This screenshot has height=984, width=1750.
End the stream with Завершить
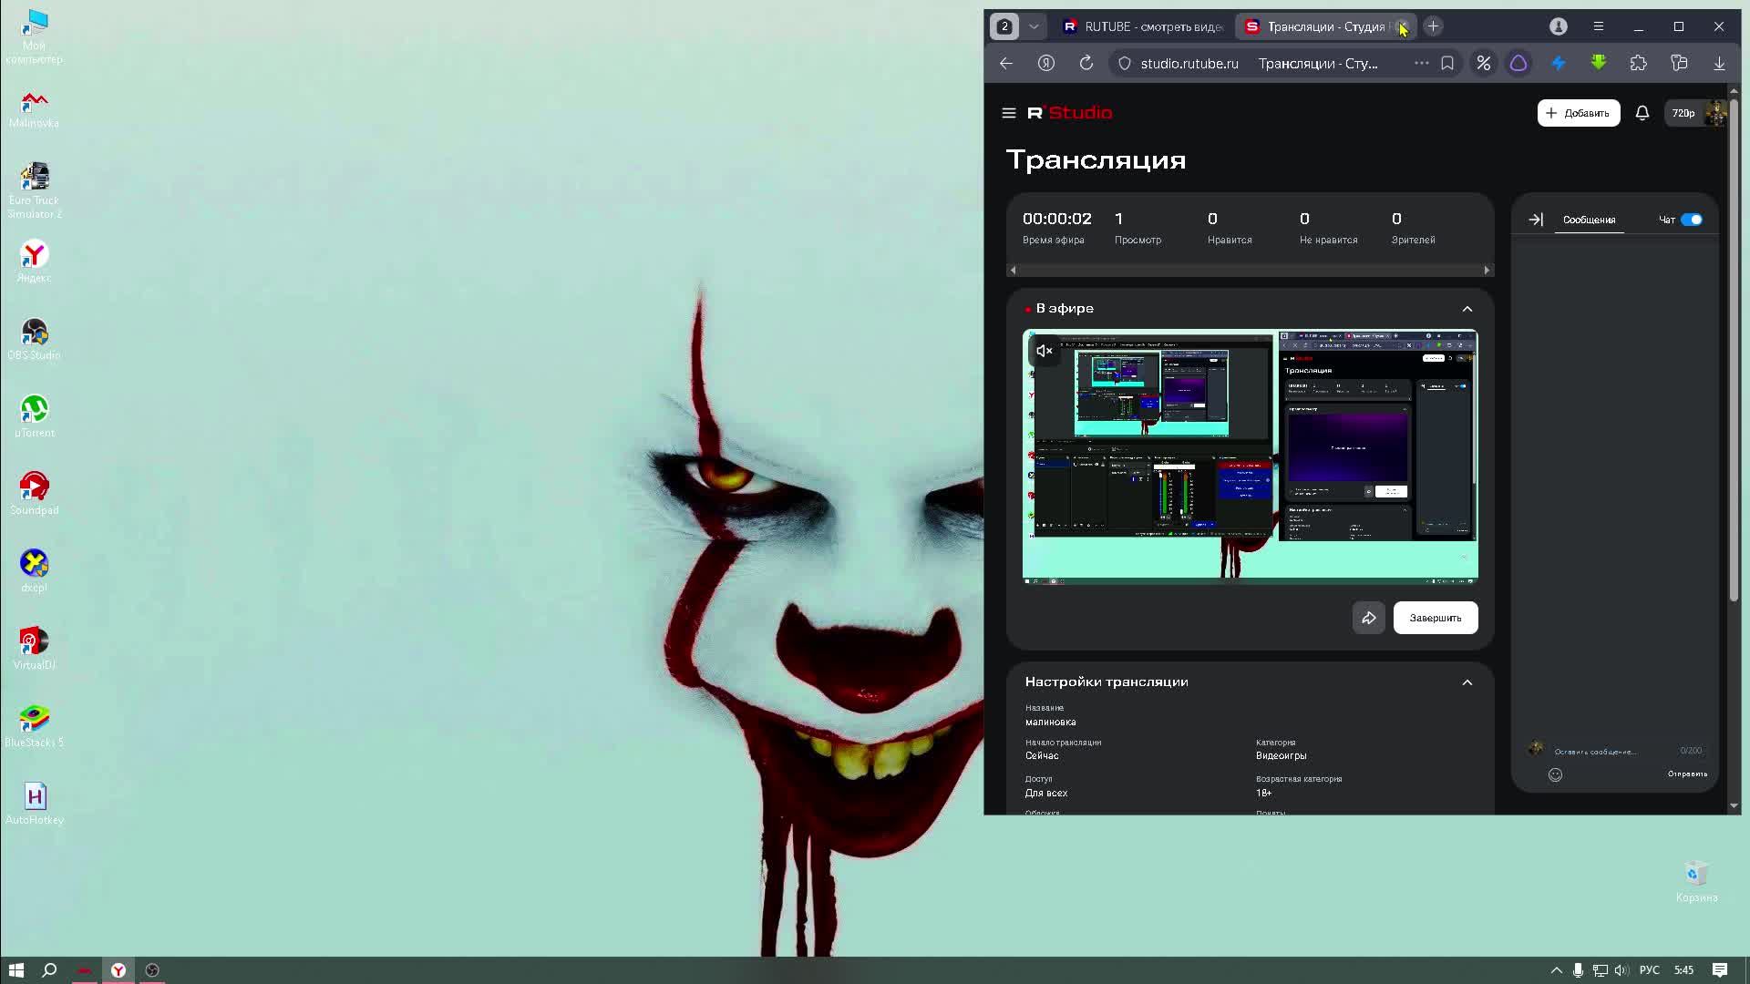coord(1436,618)
